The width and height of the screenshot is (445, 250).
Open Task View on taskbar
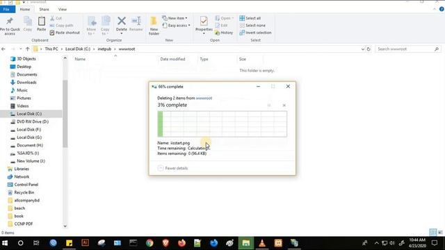[36, 243]
